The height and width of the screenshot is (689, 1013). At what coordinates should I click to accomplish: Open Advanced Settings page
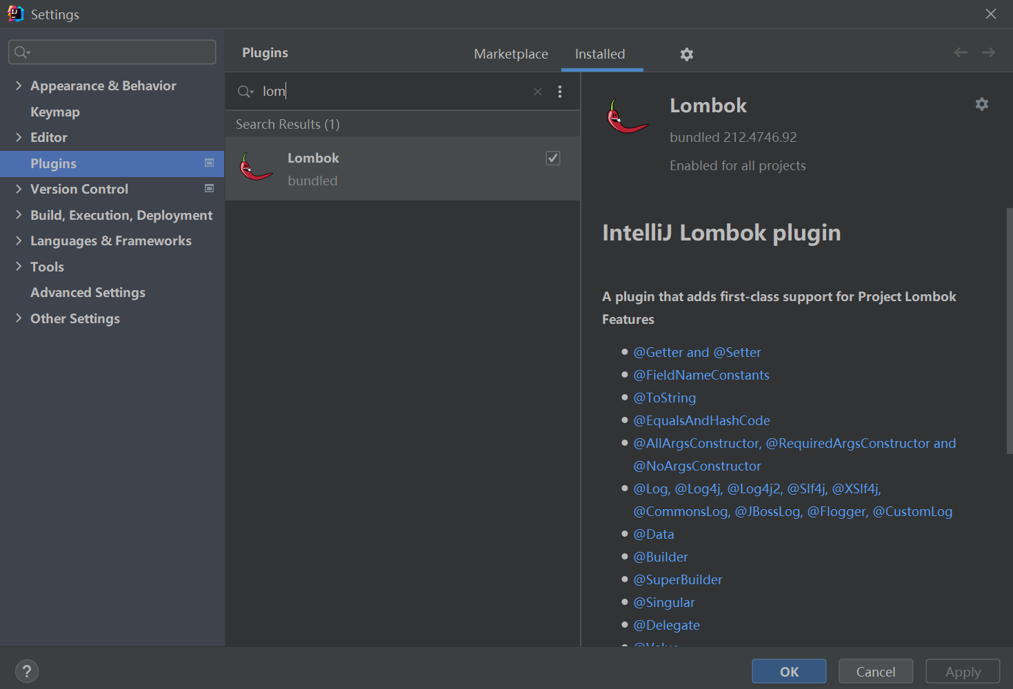pos(88,292)
